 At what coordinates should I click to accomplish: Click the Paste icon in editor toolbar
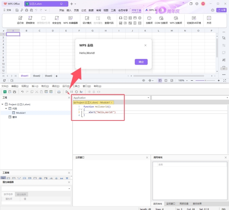point(41,92)
